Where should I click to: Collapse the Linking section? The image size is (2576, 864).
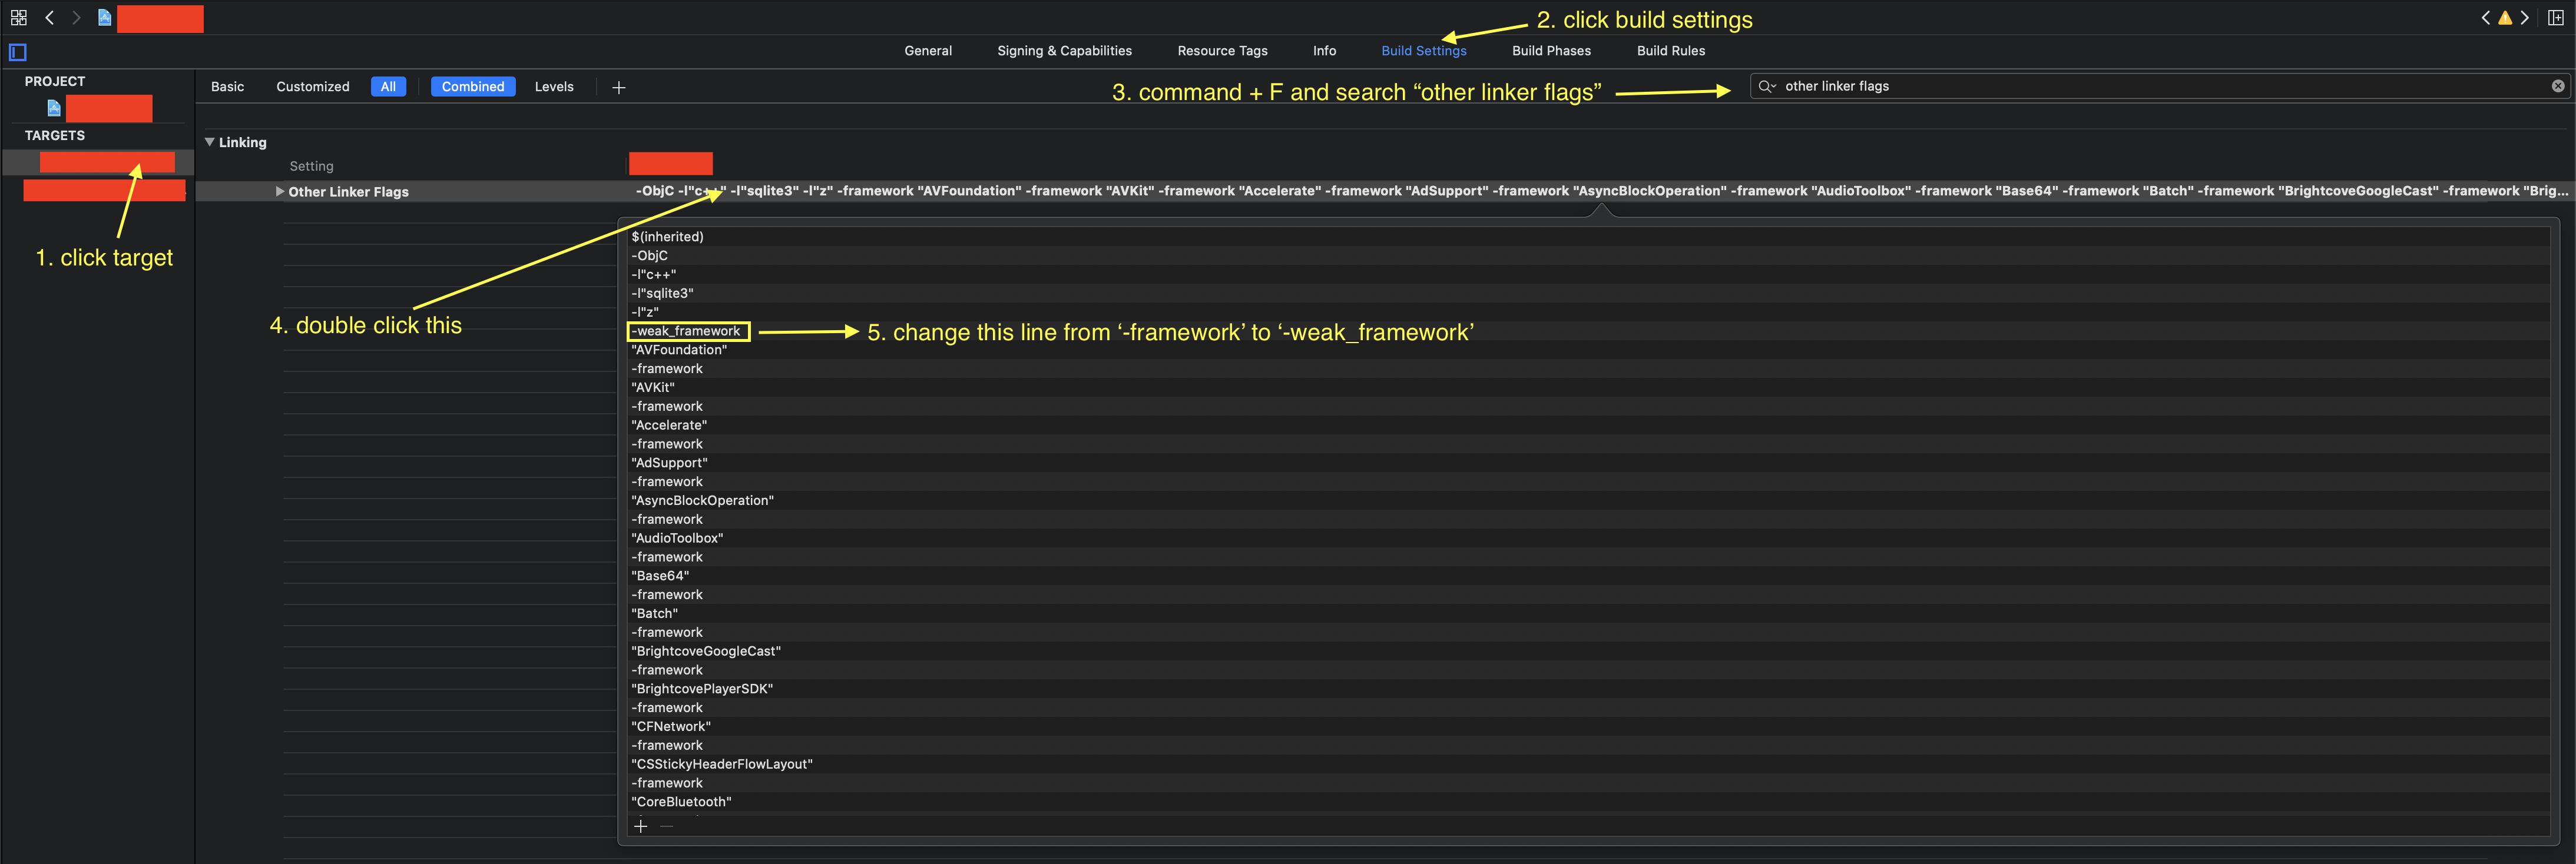(210, 142)
